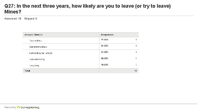Select the 26.32% response percentage
197x111 pixels.
tap(105, 58)
